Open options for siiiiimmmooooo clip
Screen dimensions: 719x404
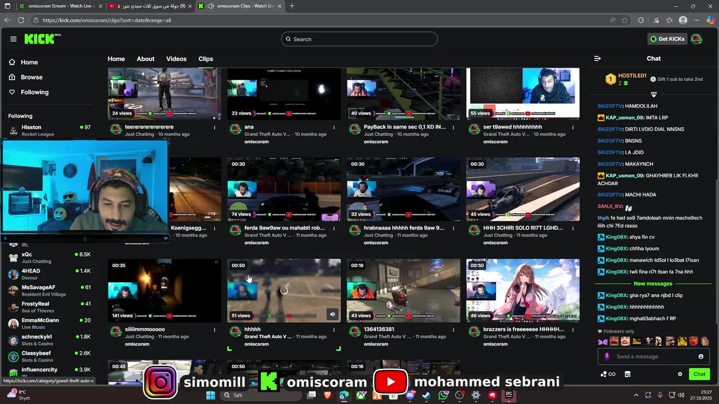click(215, 330)
